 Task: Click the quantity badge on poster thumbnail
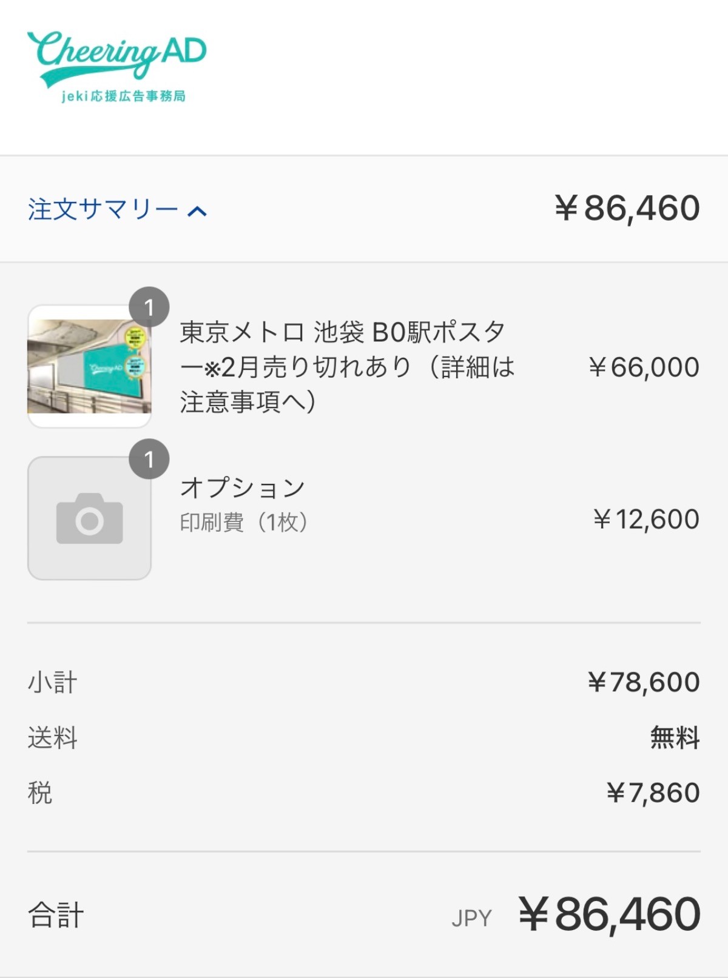pos(149,307)
